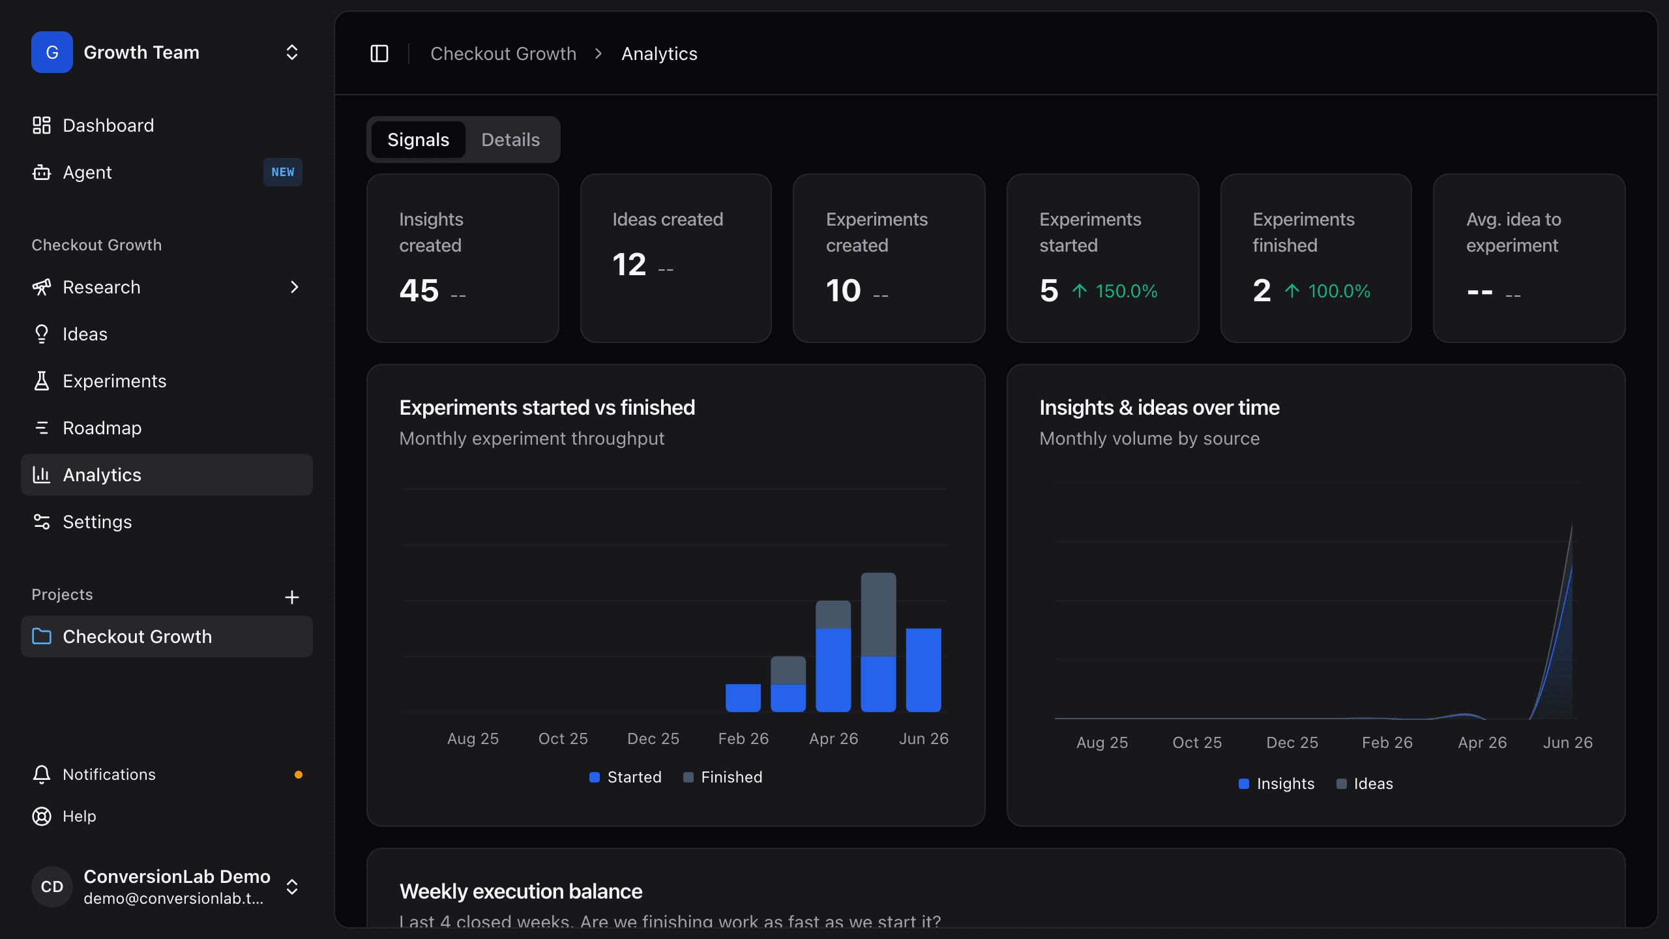Viewport: 1669px width, 939px height.
Task: Click the Dashboard grid icon
Action: click(x=42, y=125)
